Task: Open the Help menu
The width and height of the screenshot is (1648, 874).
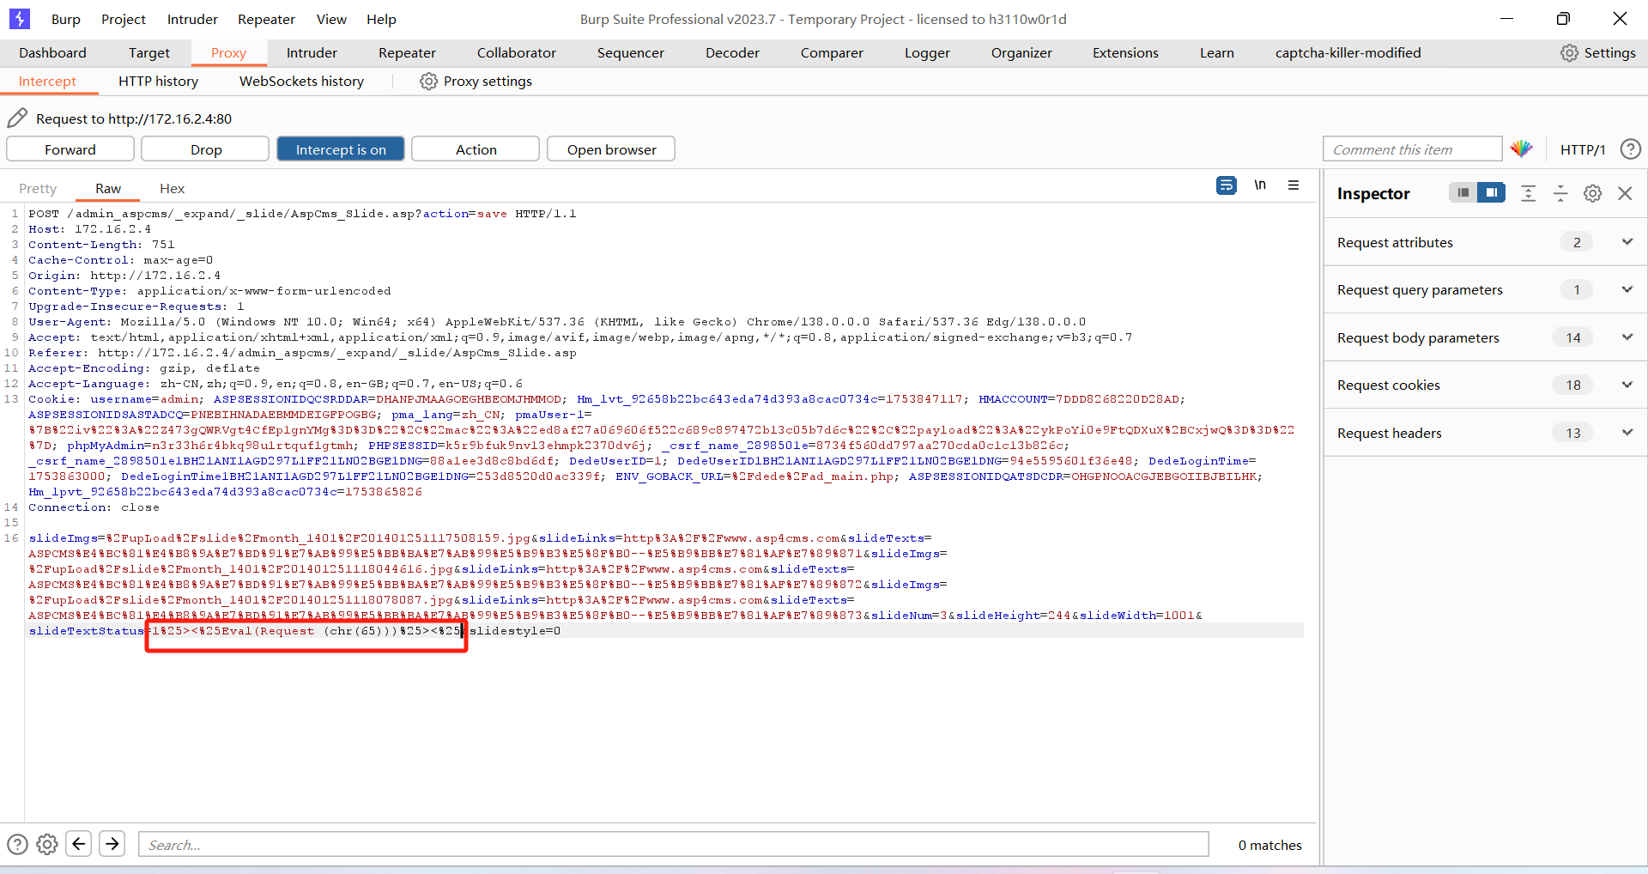Action: pos(381,19)
